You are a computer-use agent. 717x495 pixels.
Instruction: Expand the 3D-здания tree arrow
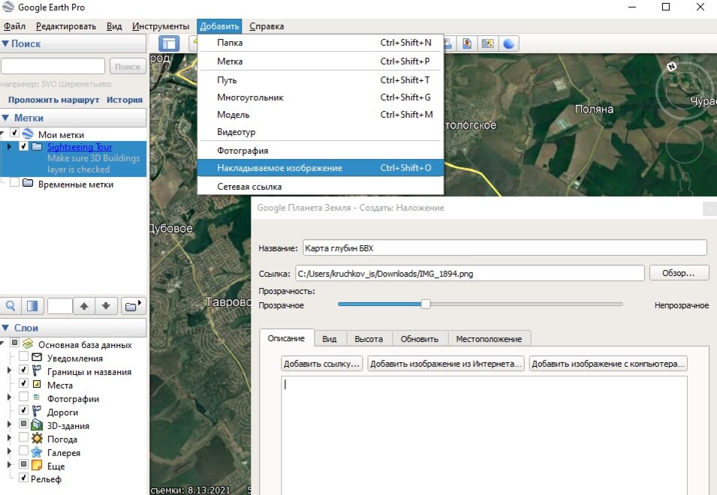click(x=9, y=424)
